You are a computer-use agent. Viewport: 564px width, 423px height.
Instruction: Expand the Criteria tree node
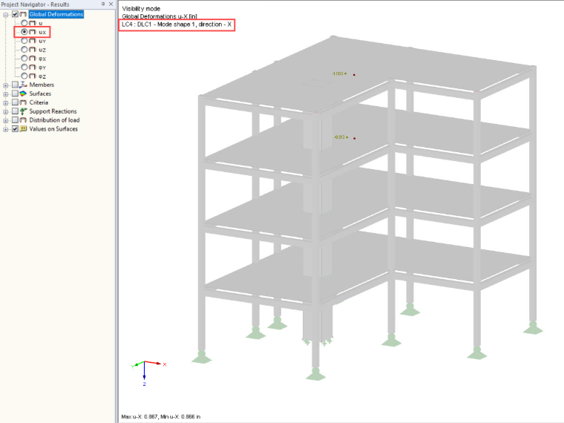(6, 103)
